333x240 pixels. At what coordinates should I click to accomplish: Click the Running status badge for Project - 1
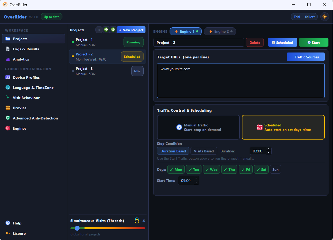pyautogui.click(x=133, y=42)
